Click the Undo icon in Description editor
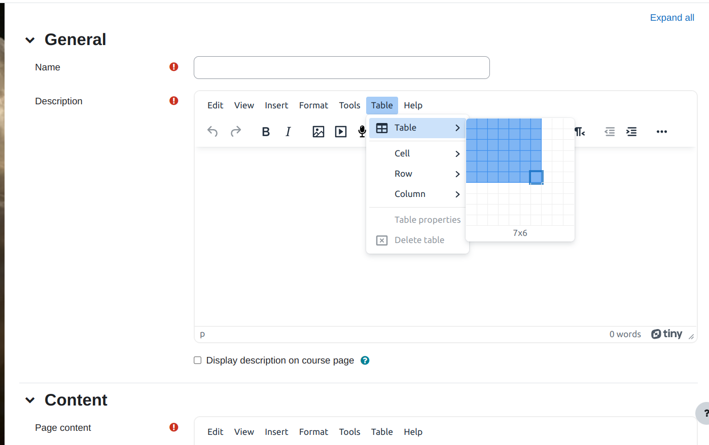 [x=212, y=132]
